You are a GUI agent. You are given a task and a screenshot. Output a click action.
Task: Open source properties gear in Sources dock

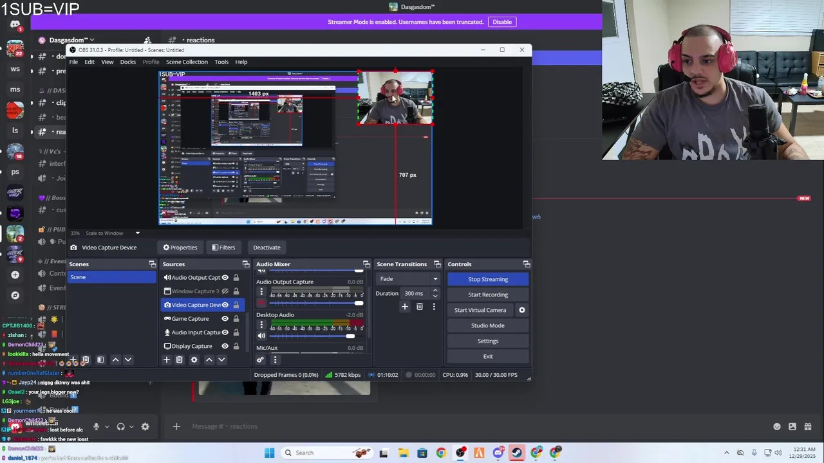point(194,360)
